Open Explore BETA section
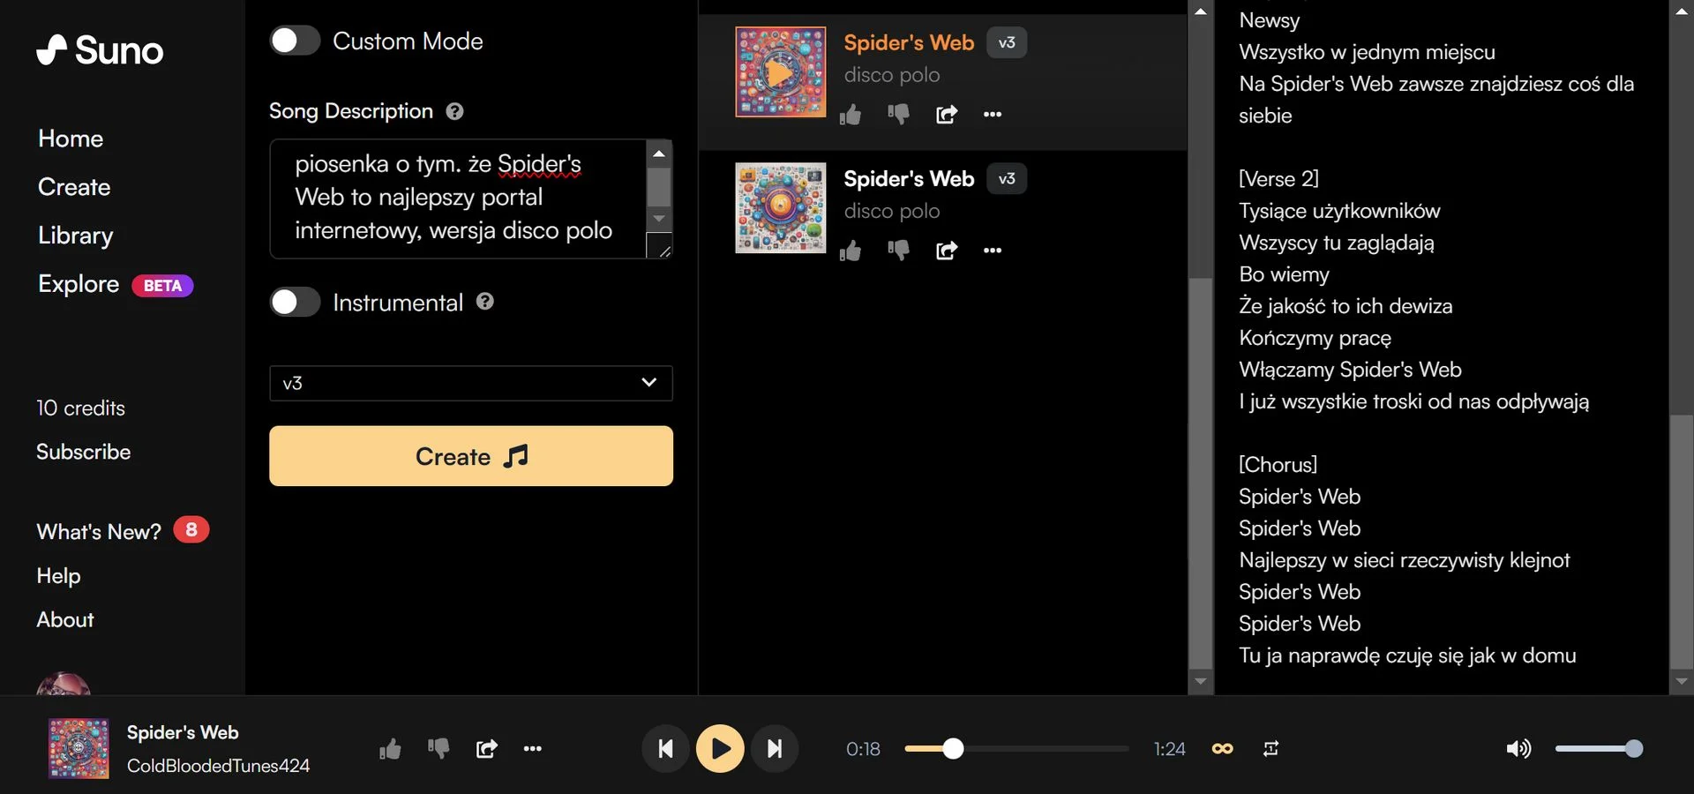This screenshot has height=794, width=1694. [x=115, y=284]
